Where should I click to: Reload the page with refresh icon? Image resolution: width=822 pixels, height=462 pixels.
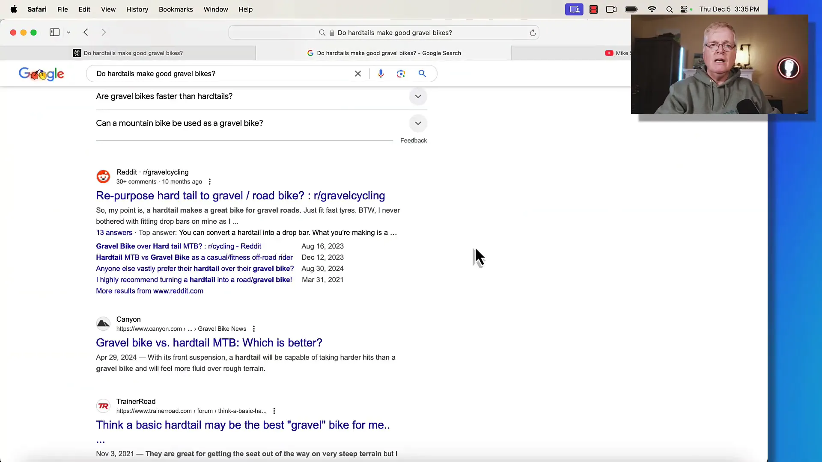533,33
